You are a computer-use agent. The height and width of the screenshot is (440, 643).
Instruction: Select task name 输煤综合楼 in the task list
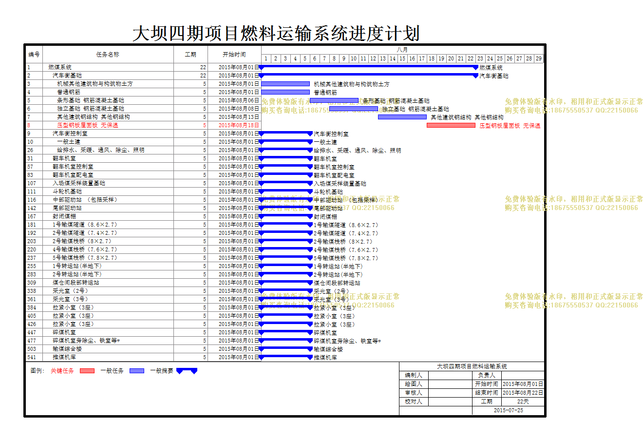click(x=67, y=349)
